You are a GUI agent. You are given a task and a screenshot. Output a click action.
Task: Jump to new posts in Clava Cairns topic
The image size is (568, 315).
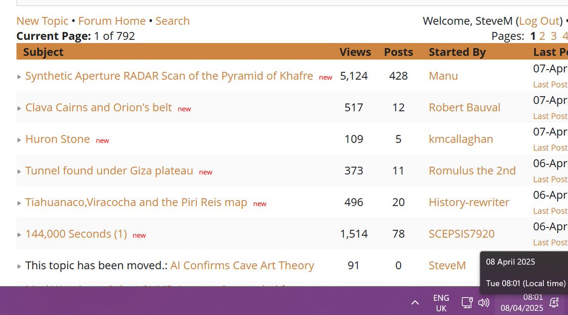tap(184, 109)
